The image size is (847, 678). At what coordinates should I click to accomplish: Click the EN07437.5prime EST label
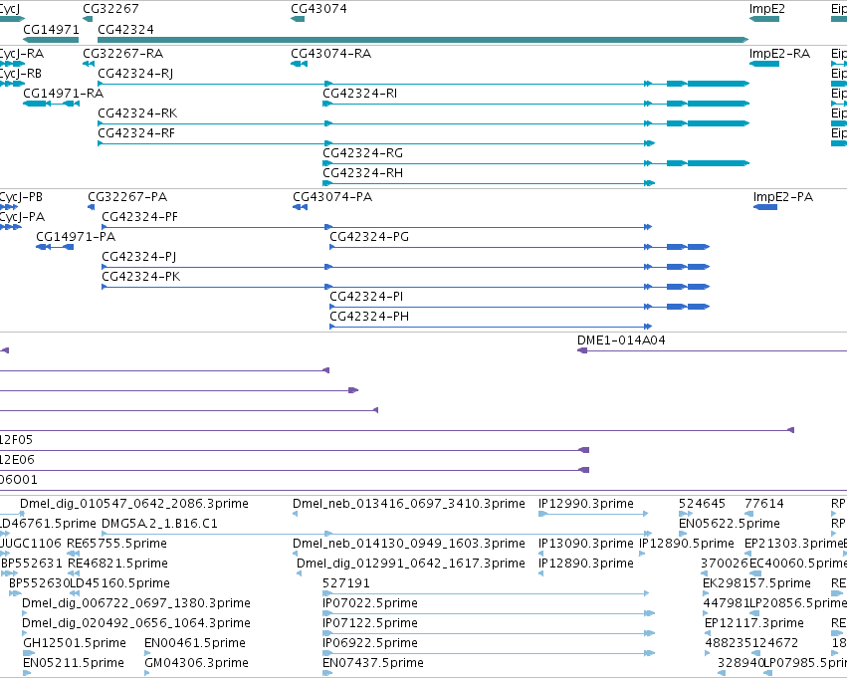(373, 664)
